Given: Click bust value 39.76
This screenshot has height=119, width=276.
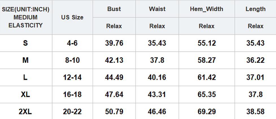Looking at the screenshot, I should click(x=114, y=43).
